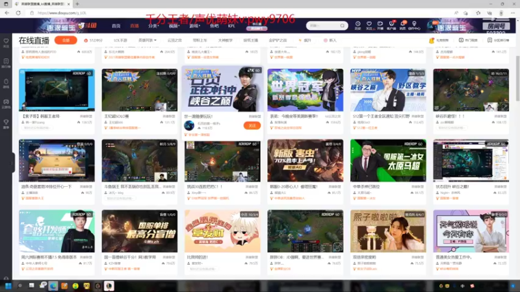Click the 分区排行榜 category ranking button
Image resolution: width=520 pixels, height=292 pixels.
point(498,40)
